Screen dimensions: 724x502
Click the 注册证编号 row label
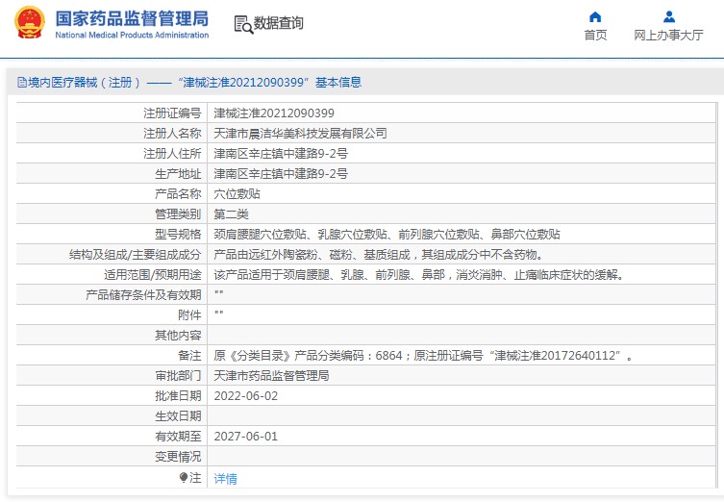point(172,113)
